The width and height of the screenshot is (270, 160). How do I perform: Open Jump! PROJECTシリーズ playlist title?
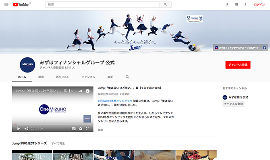(29, 143)
